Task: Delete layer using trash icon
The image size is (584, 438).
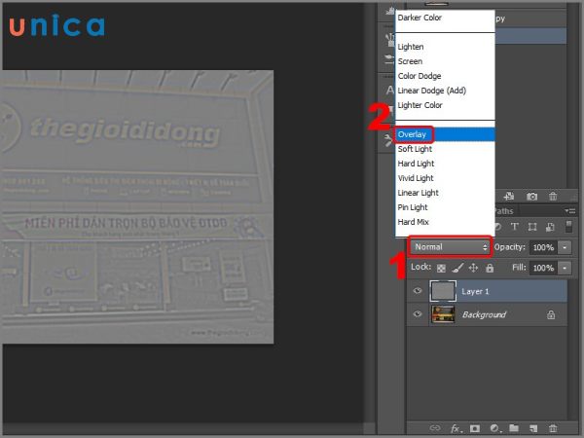Action: (x=553, y=427)
